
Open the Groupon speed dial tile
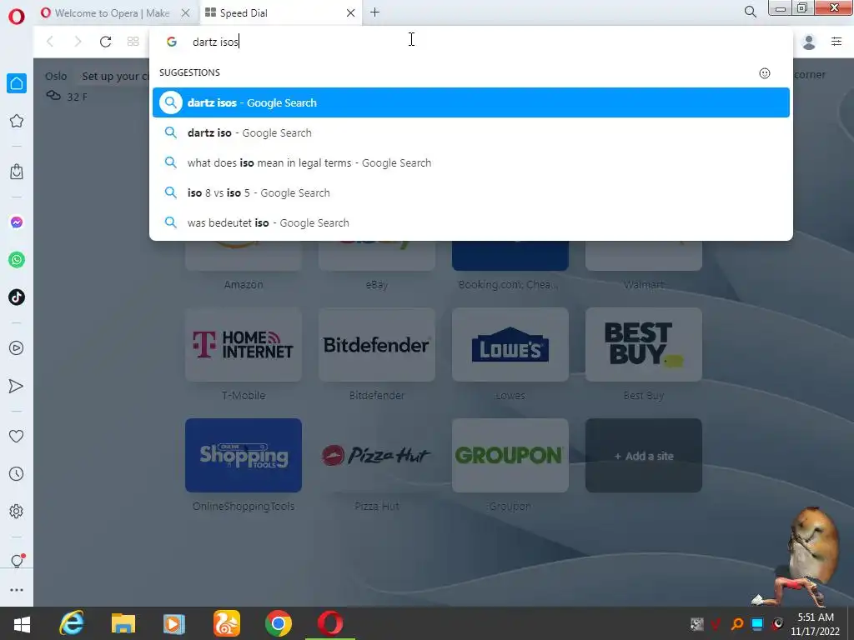click(x=510, y=456)
